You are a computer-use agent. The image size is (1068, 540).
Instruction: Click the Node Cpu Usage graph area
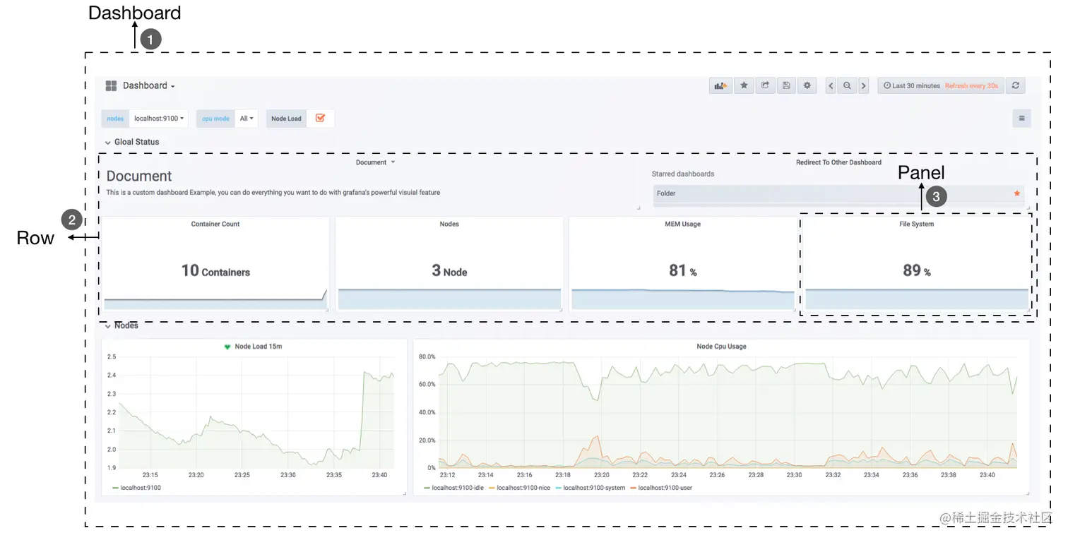click(x=728, y=413)
